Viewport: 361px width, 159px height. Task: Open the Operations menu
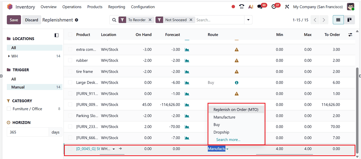tap(72, 7)
